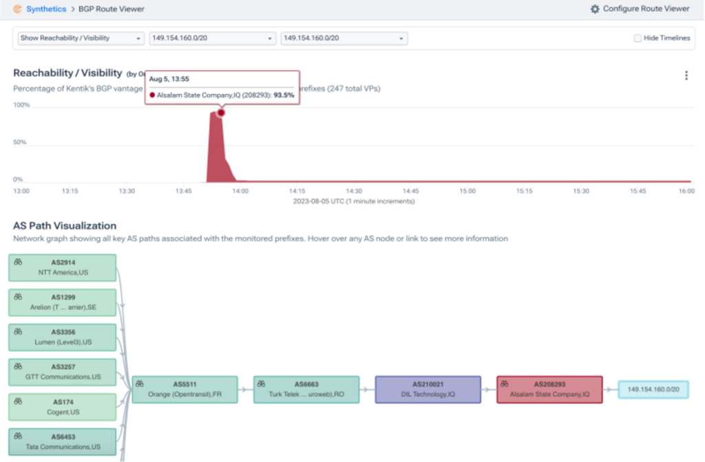Click binoculars icon on AS6663 Turk Telekom node

(x=262, y=384)
